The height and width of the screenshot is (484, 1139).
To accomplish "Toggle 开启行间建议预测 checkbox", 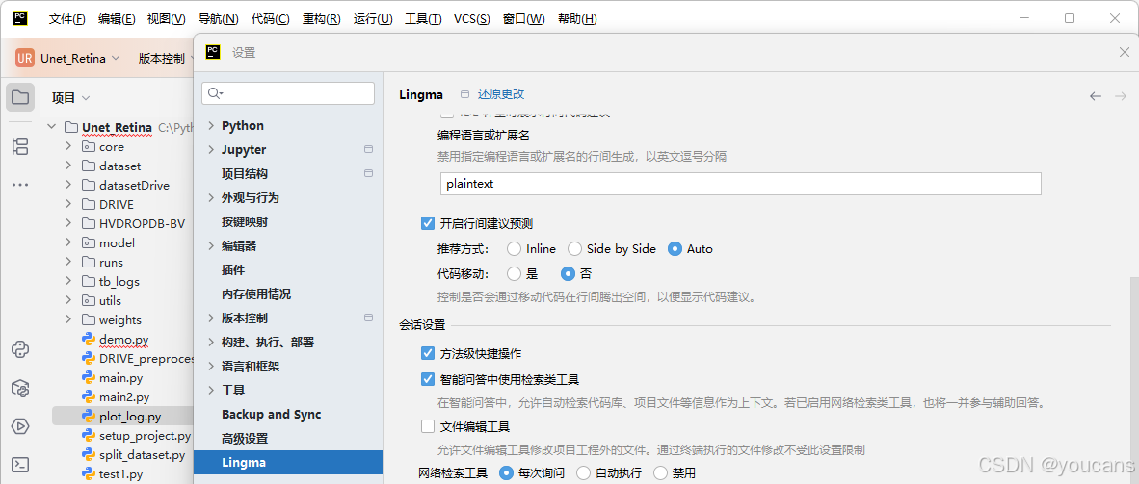I will (428, 223).
